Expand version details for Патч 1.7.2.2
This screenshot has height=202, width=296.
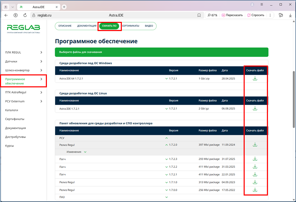click(167, 167)
